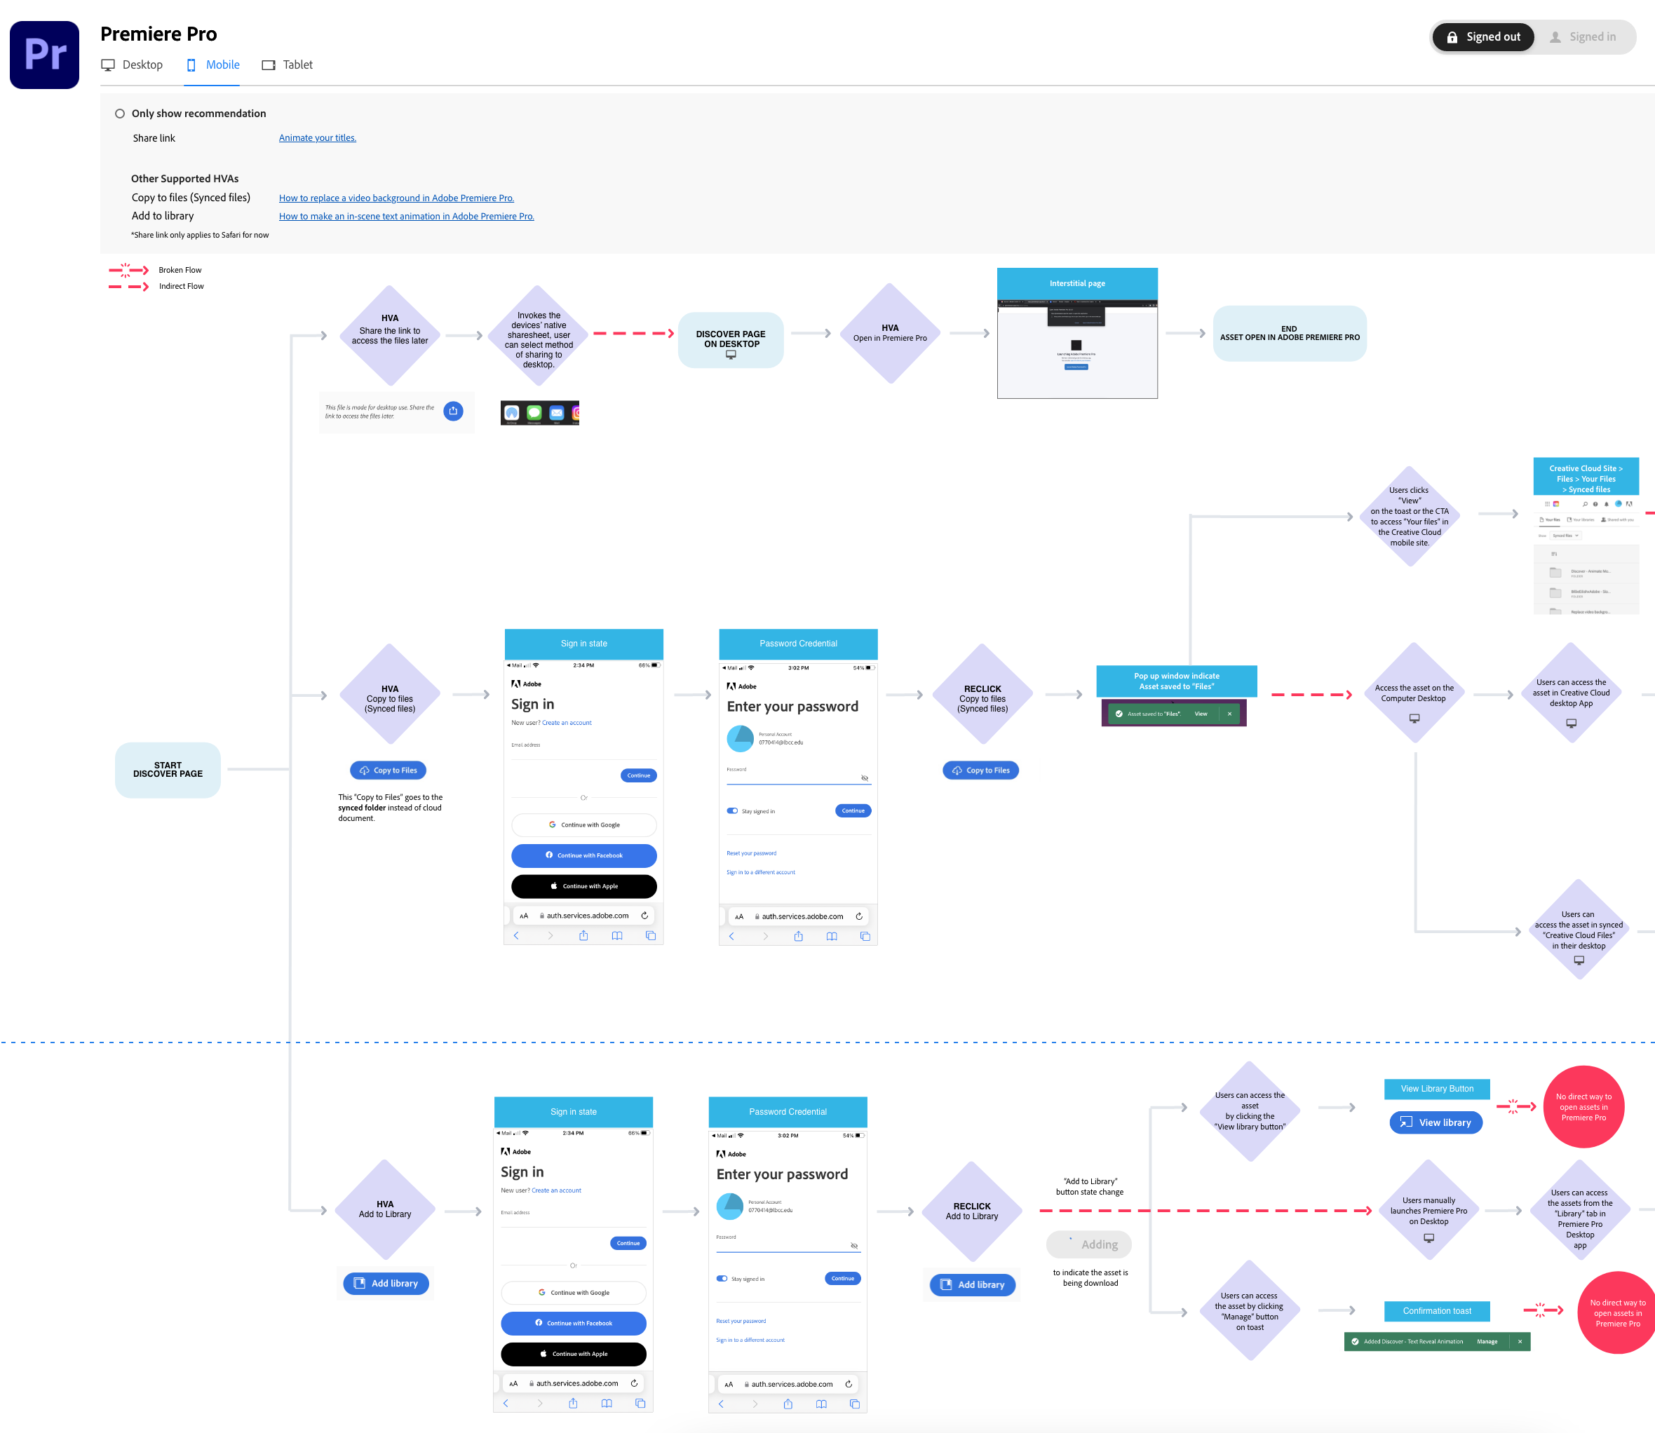Click the disabled Adding button
This screenshot has width=1655, height=1433.
point(1088,1244)
